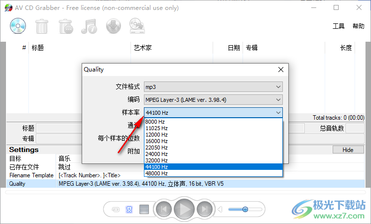This screenshot has width=371, height=224.
Task: Mute audio via the speaker icon
Action: pyautogui.click(x=220, y=210)
